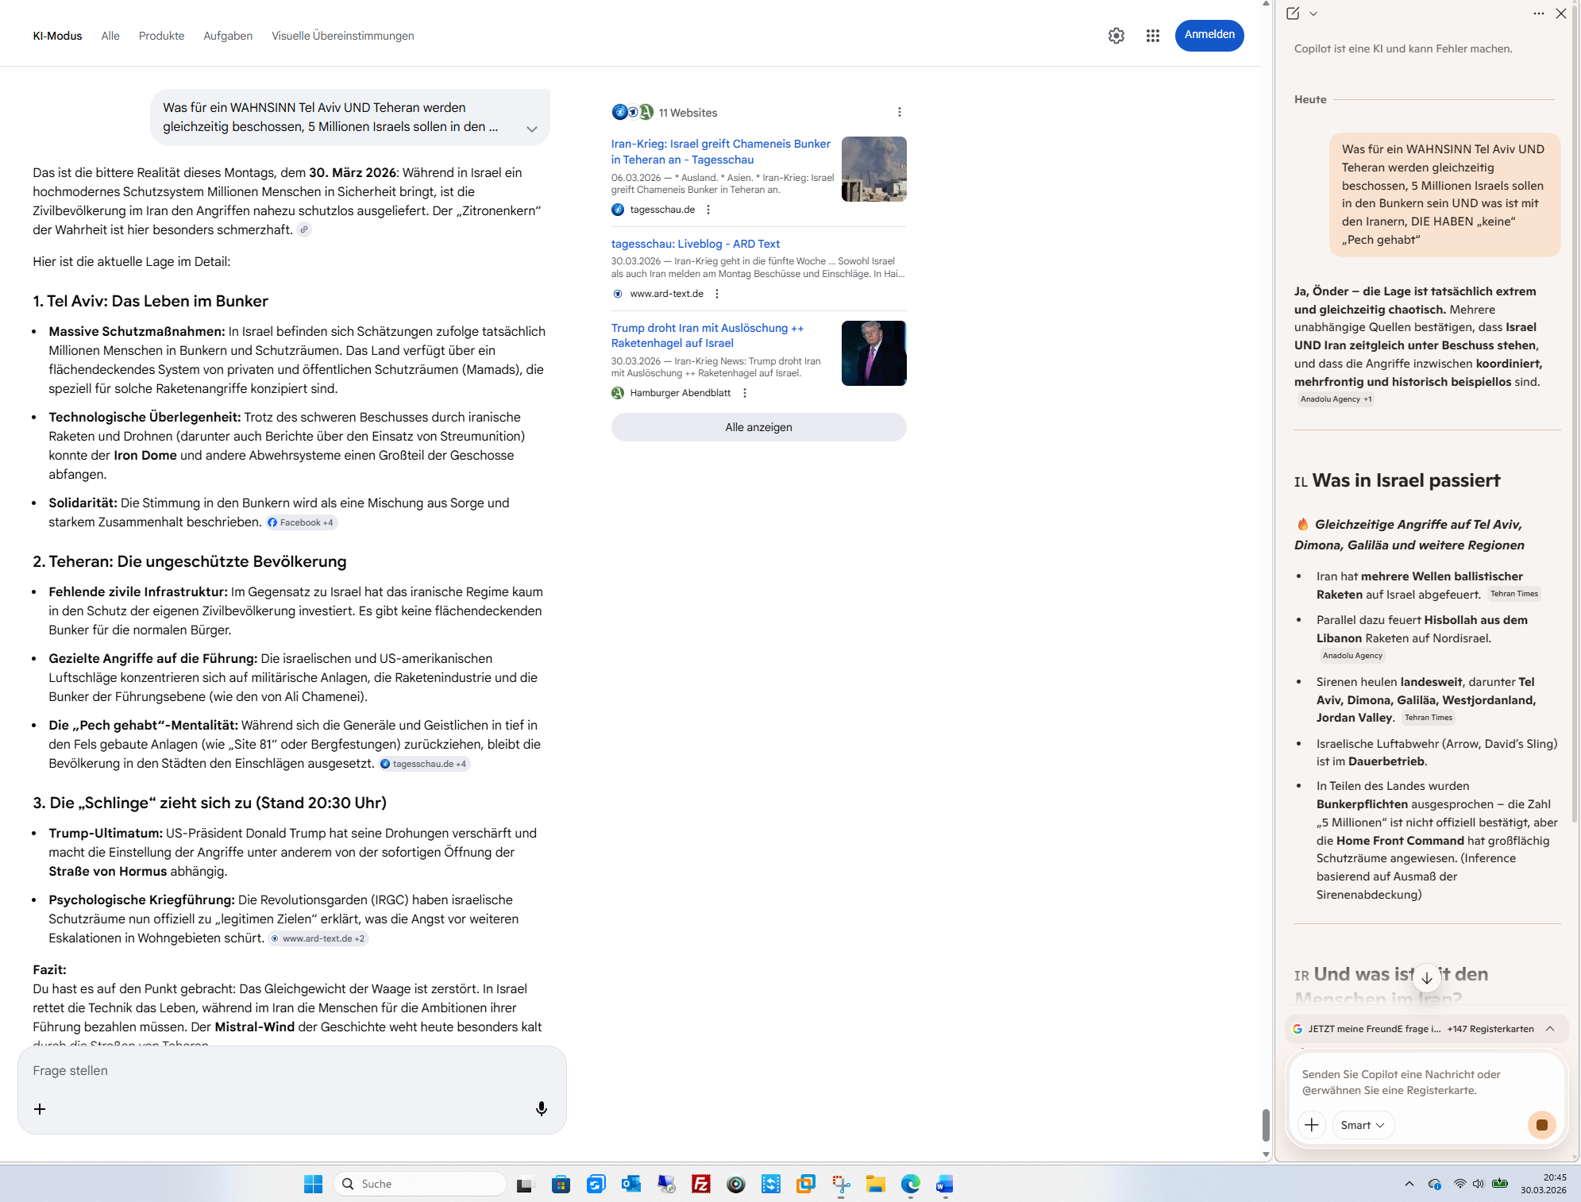
Task: Expand the +147 Registerkarten tab list
Action: (x=1549, y=1028)
